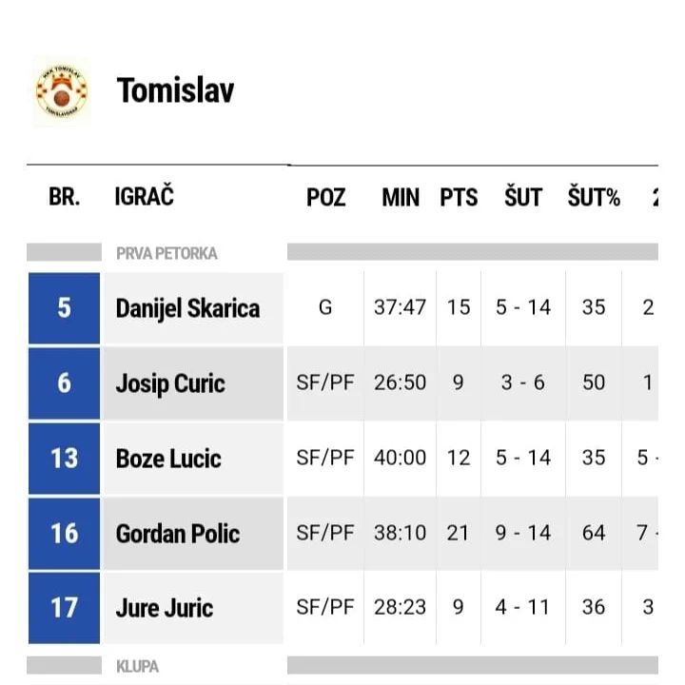685x685 pixels.
Task: Open the Tomislav team name link
Action: click(175, 90)
